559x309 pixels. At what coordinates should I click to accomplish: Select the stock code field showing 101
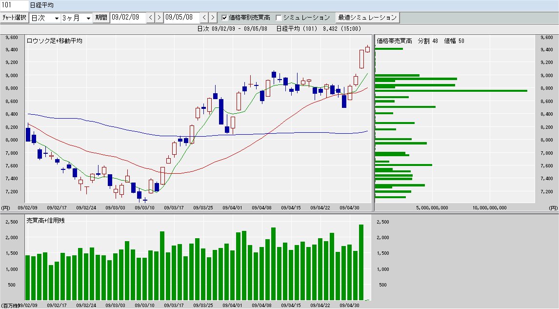(x=14, y=5)
